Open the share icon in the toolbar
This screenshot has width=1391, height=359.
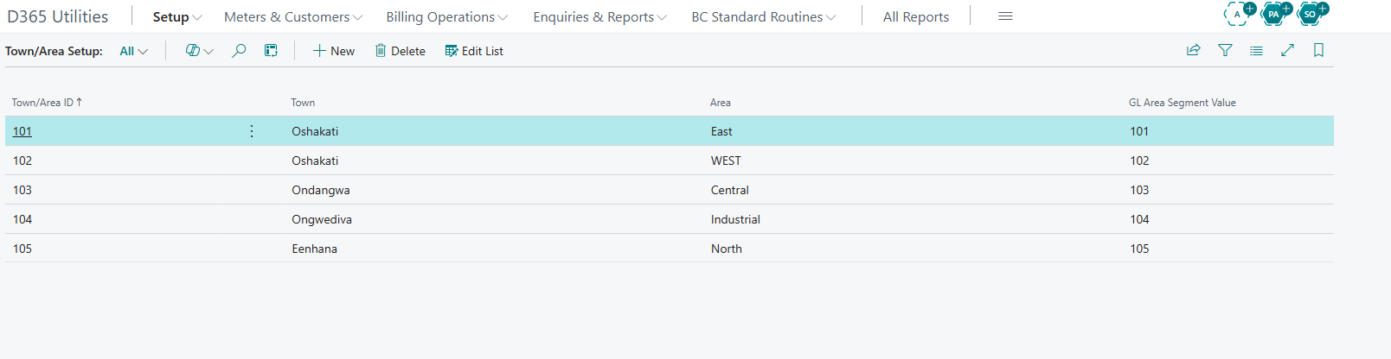(1194, 50)
